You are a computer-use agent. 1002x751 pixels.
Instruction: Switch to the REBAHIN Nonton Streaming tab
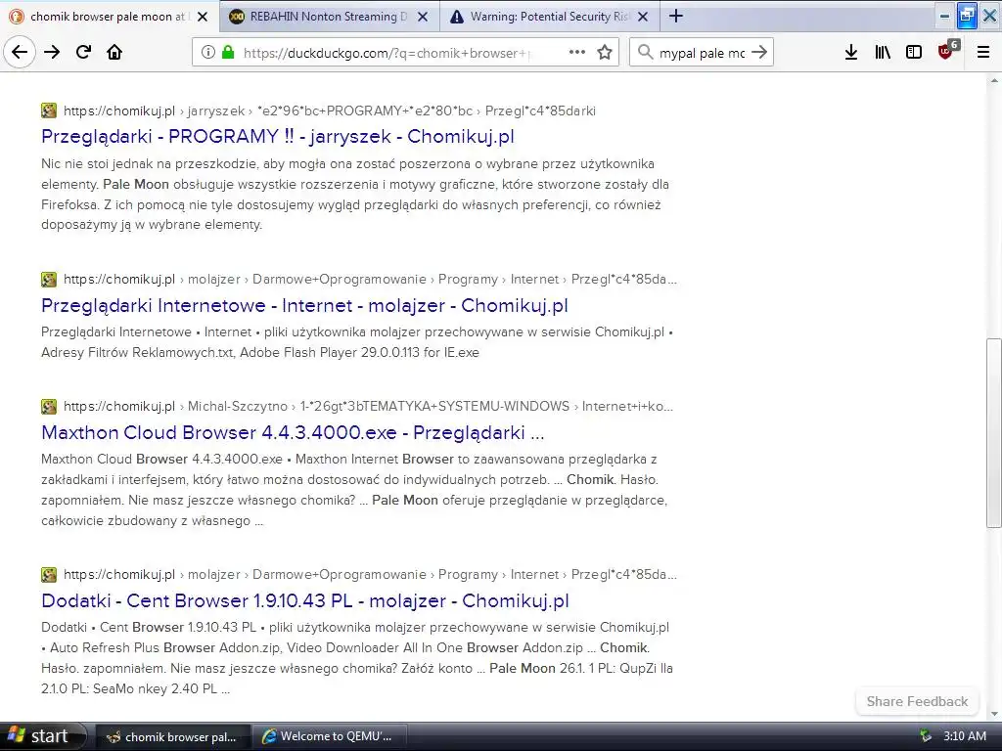[x=329, y=17]
